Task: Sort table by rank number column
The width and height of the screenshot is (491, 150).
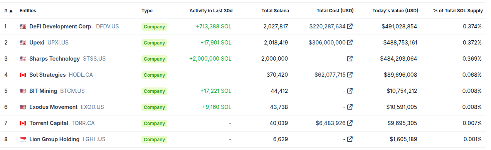Action: (x=8, y=11)
